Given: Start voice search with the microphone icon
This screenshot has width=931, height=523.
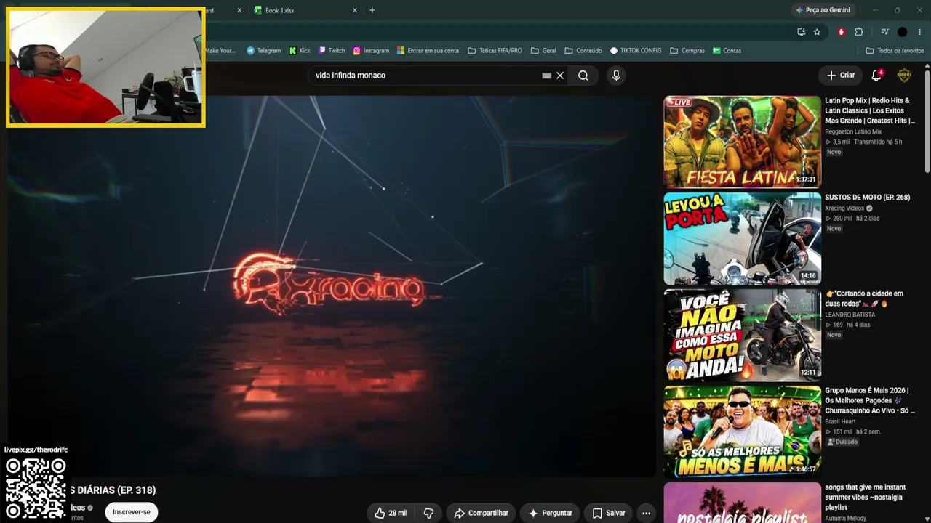Looking at the screenshot, I should (616, 76).
